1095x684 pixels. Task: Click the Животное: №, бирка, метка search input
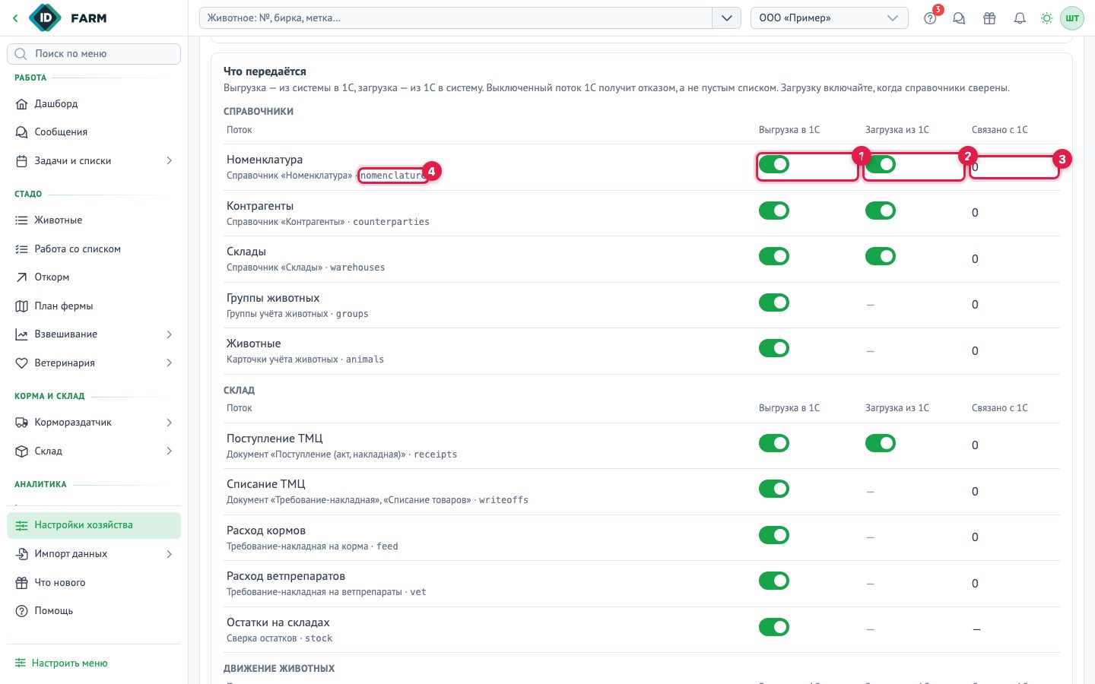tap(455, 18)
